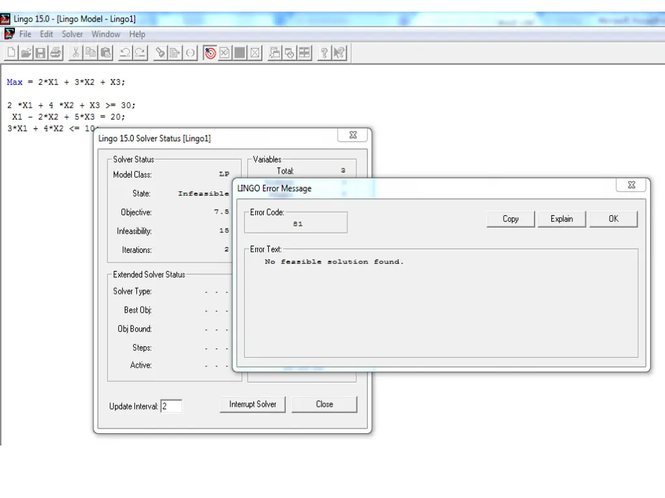Click the New document toolbar icon
The width and height of the screenshot is (665, 498).
(x=12, y=53)
